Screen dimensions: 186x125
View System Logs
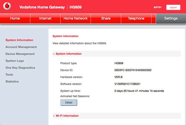(15, 61)
